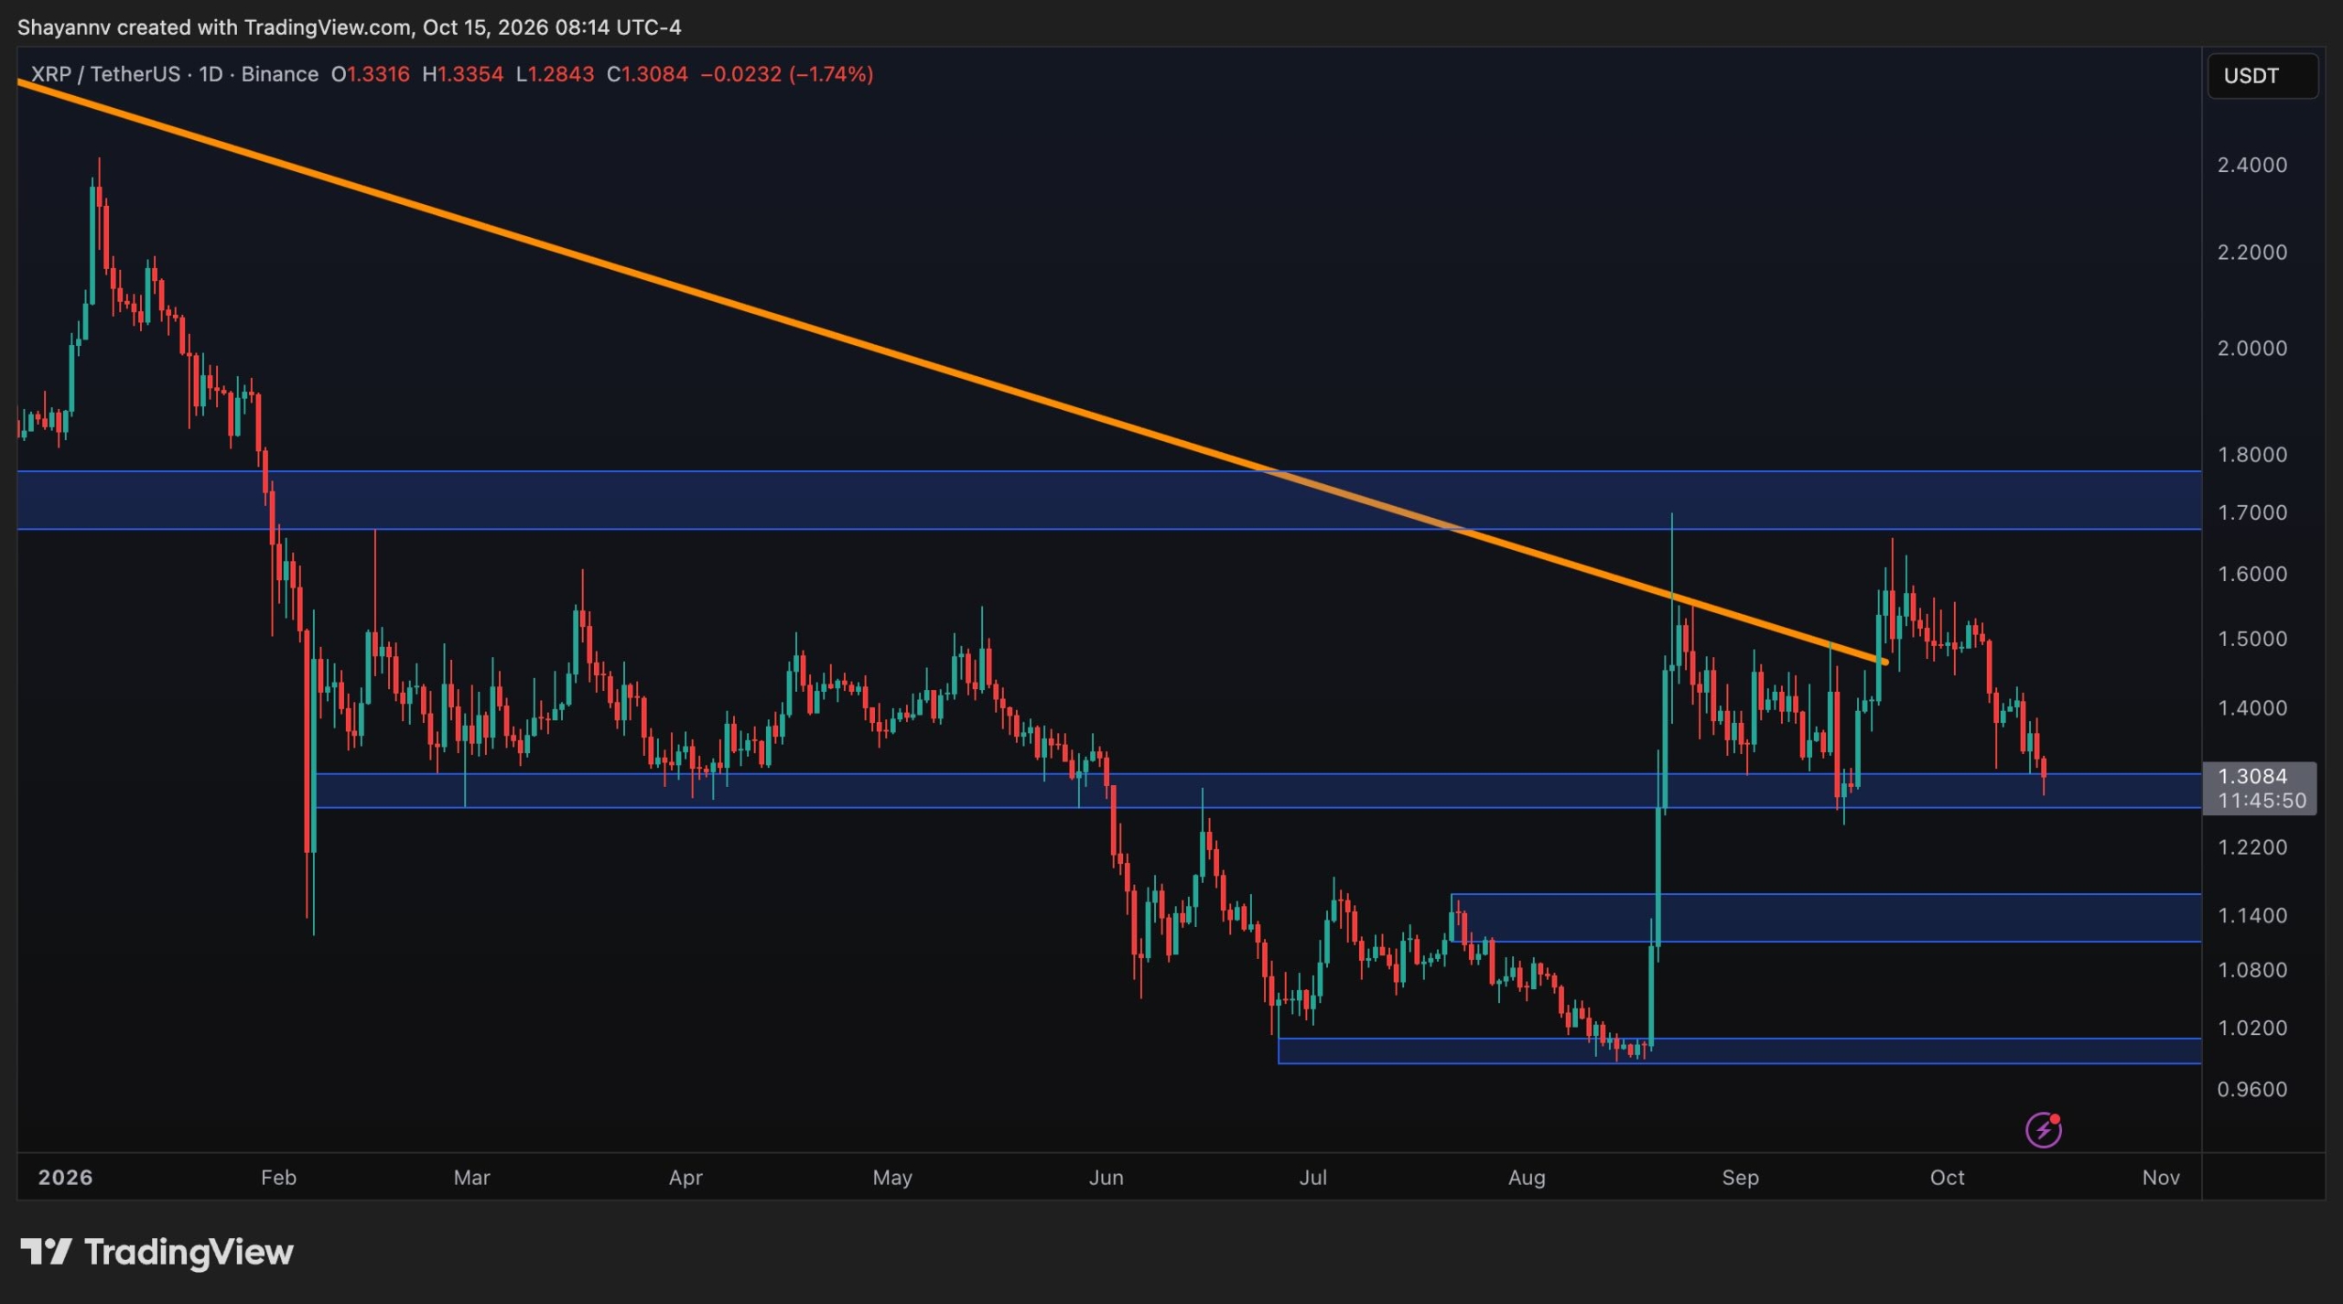Click the Sep label on time axis
The width and height of the screenshot is (2343, 1304).
point(1740,1177)
